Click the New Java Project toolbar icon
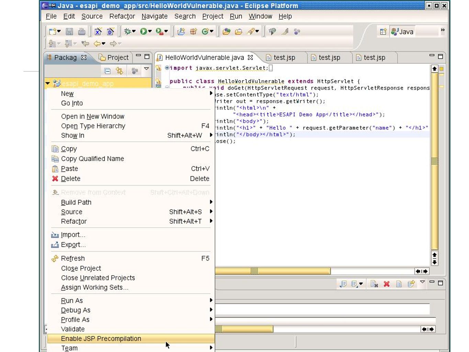The image size is (469, 352). (181, 32)
